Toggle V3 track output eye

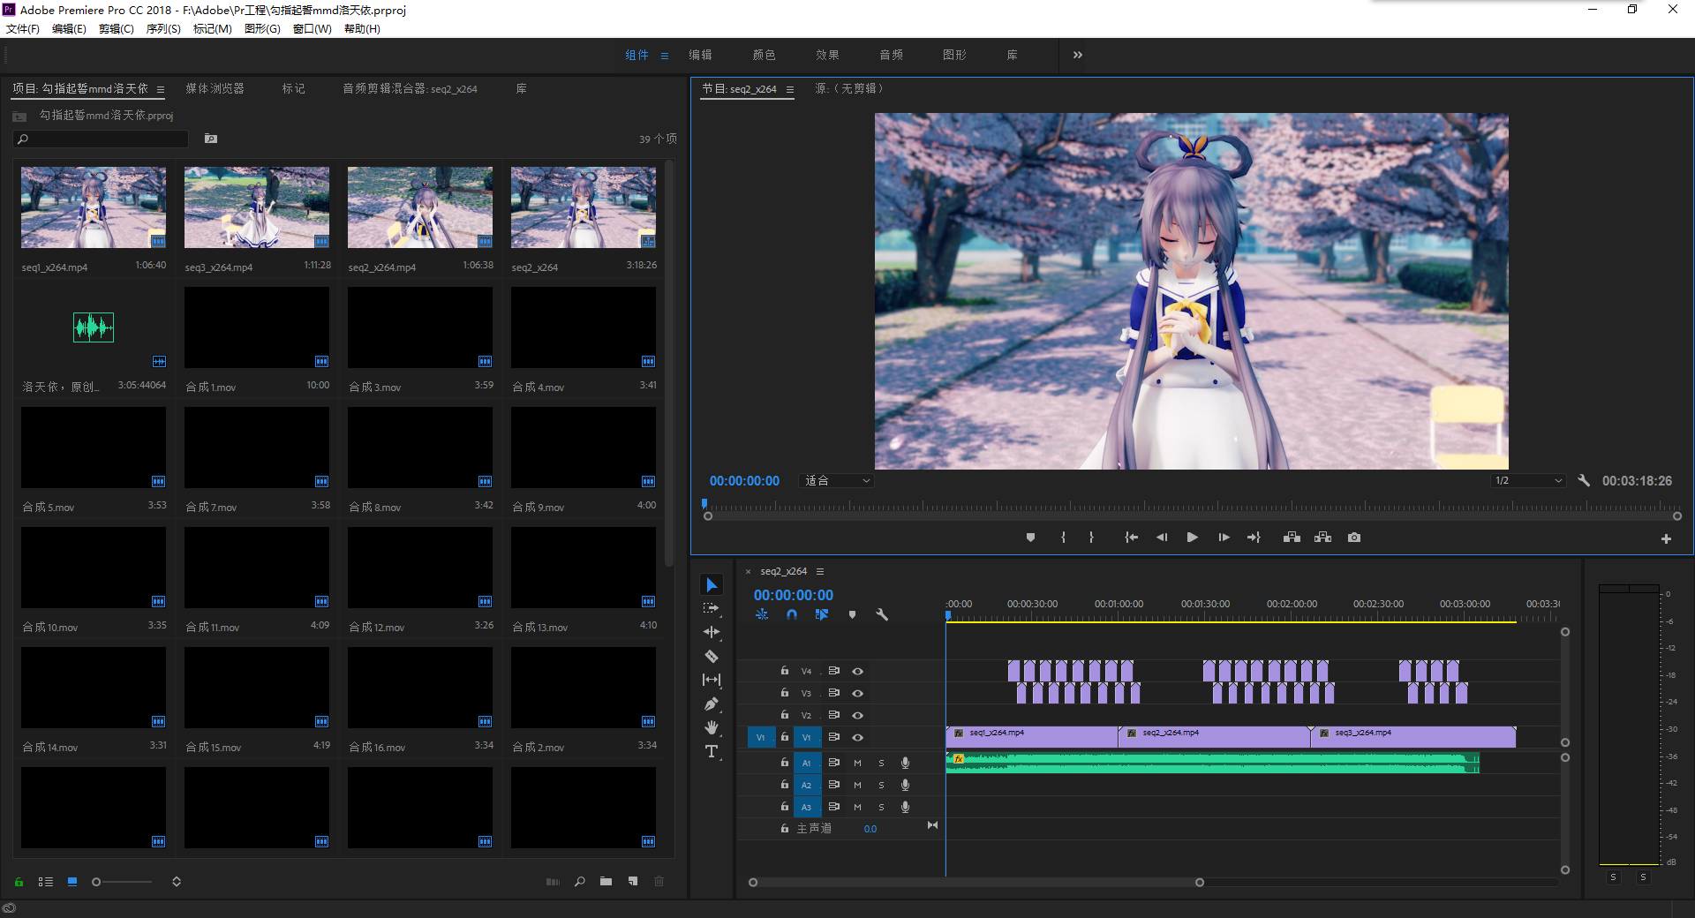pos(857,694)
